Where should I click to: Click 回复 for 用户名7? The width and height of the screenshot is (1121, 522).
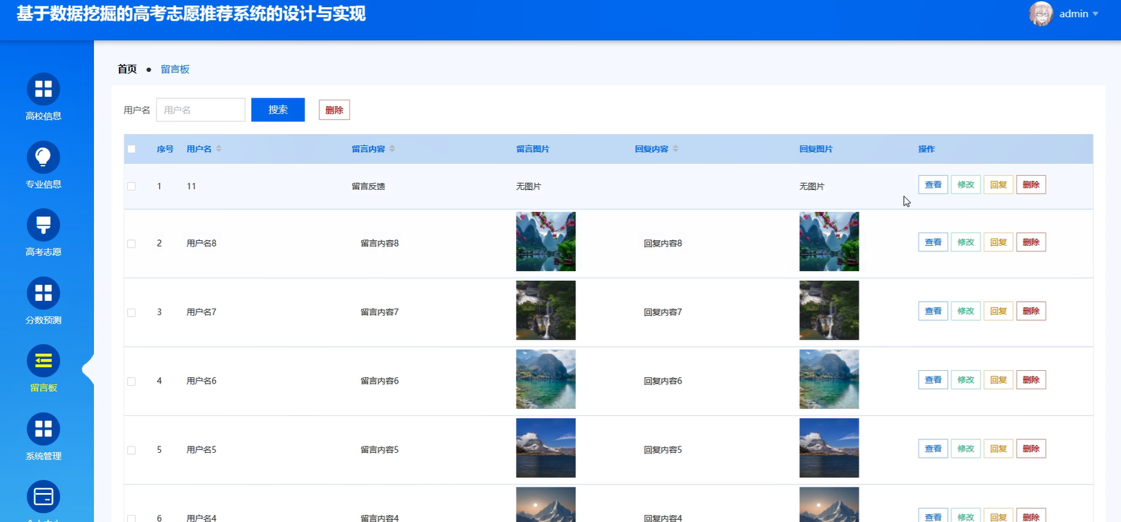tap(998, 311)
